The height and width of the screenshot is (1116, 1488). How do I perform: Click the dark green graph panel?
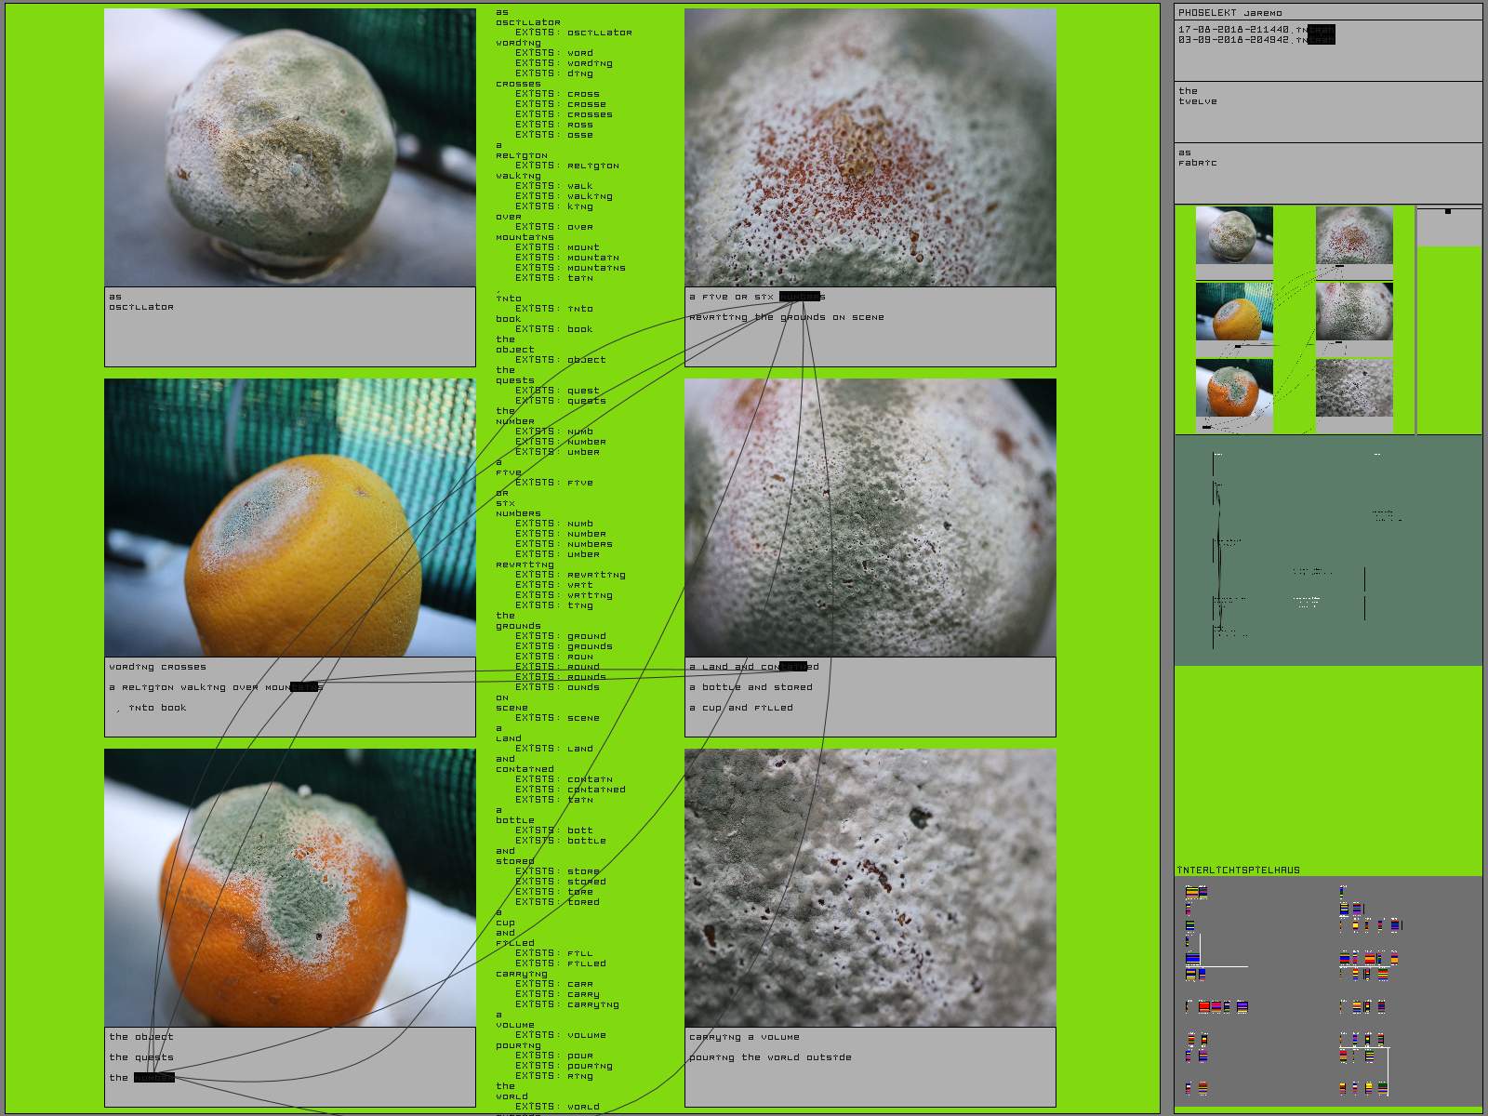(1327, 551)
